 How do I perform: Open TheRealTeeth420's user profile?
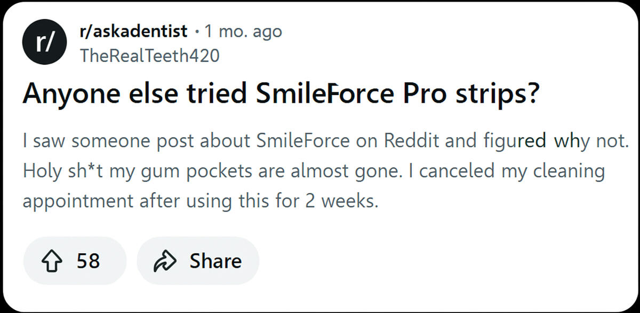point(148,55)
